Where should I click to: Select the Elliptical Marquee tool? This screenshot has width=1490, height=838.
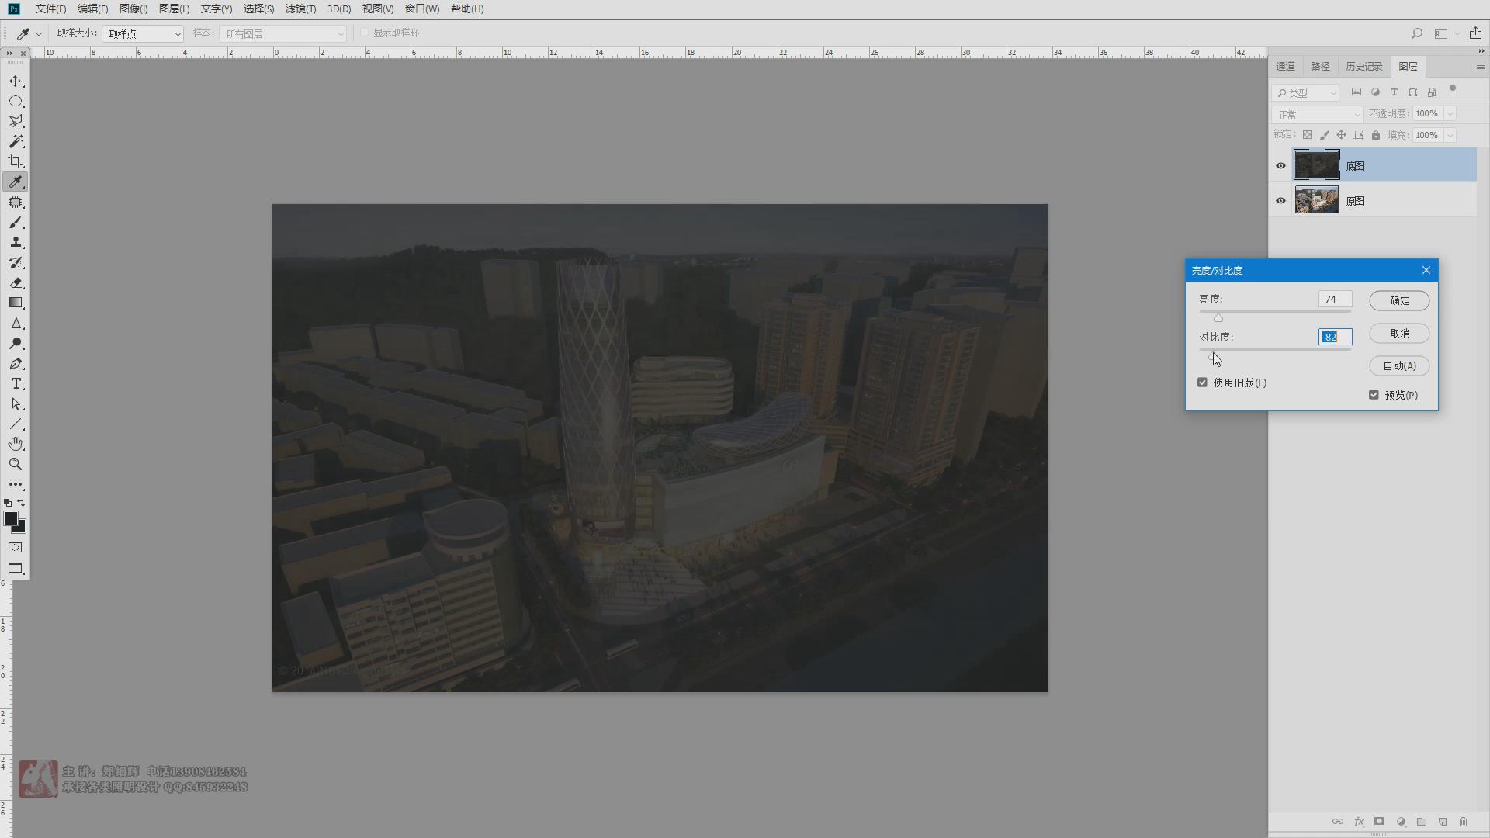pyautogui.click(x=16, y=102)
